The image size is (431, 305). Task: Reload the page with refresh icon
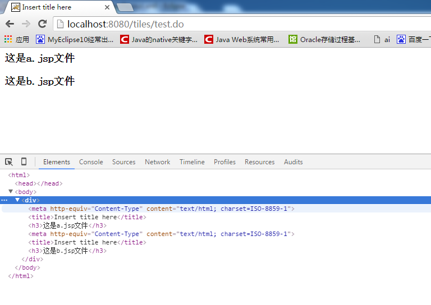[x=42, y=24]
